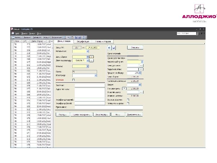Click the order date field next to Заказ №
Screen dimensions: 217x163
tap(93, 47)
